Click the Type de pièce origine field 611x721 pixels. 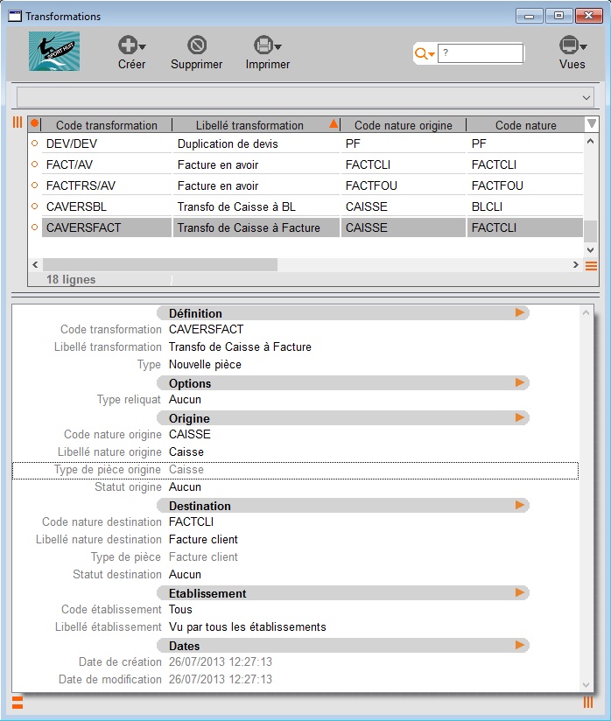coord(295,470)
